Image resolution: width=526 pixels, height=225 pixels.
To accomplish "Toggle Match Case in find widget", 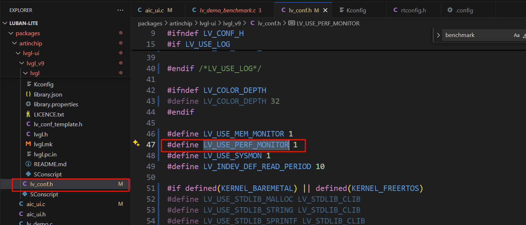I will (517, 35).
